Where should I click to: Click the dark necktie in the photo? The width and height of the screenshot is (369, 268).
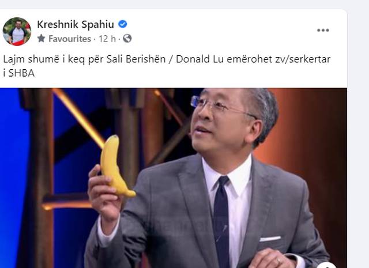221,222
